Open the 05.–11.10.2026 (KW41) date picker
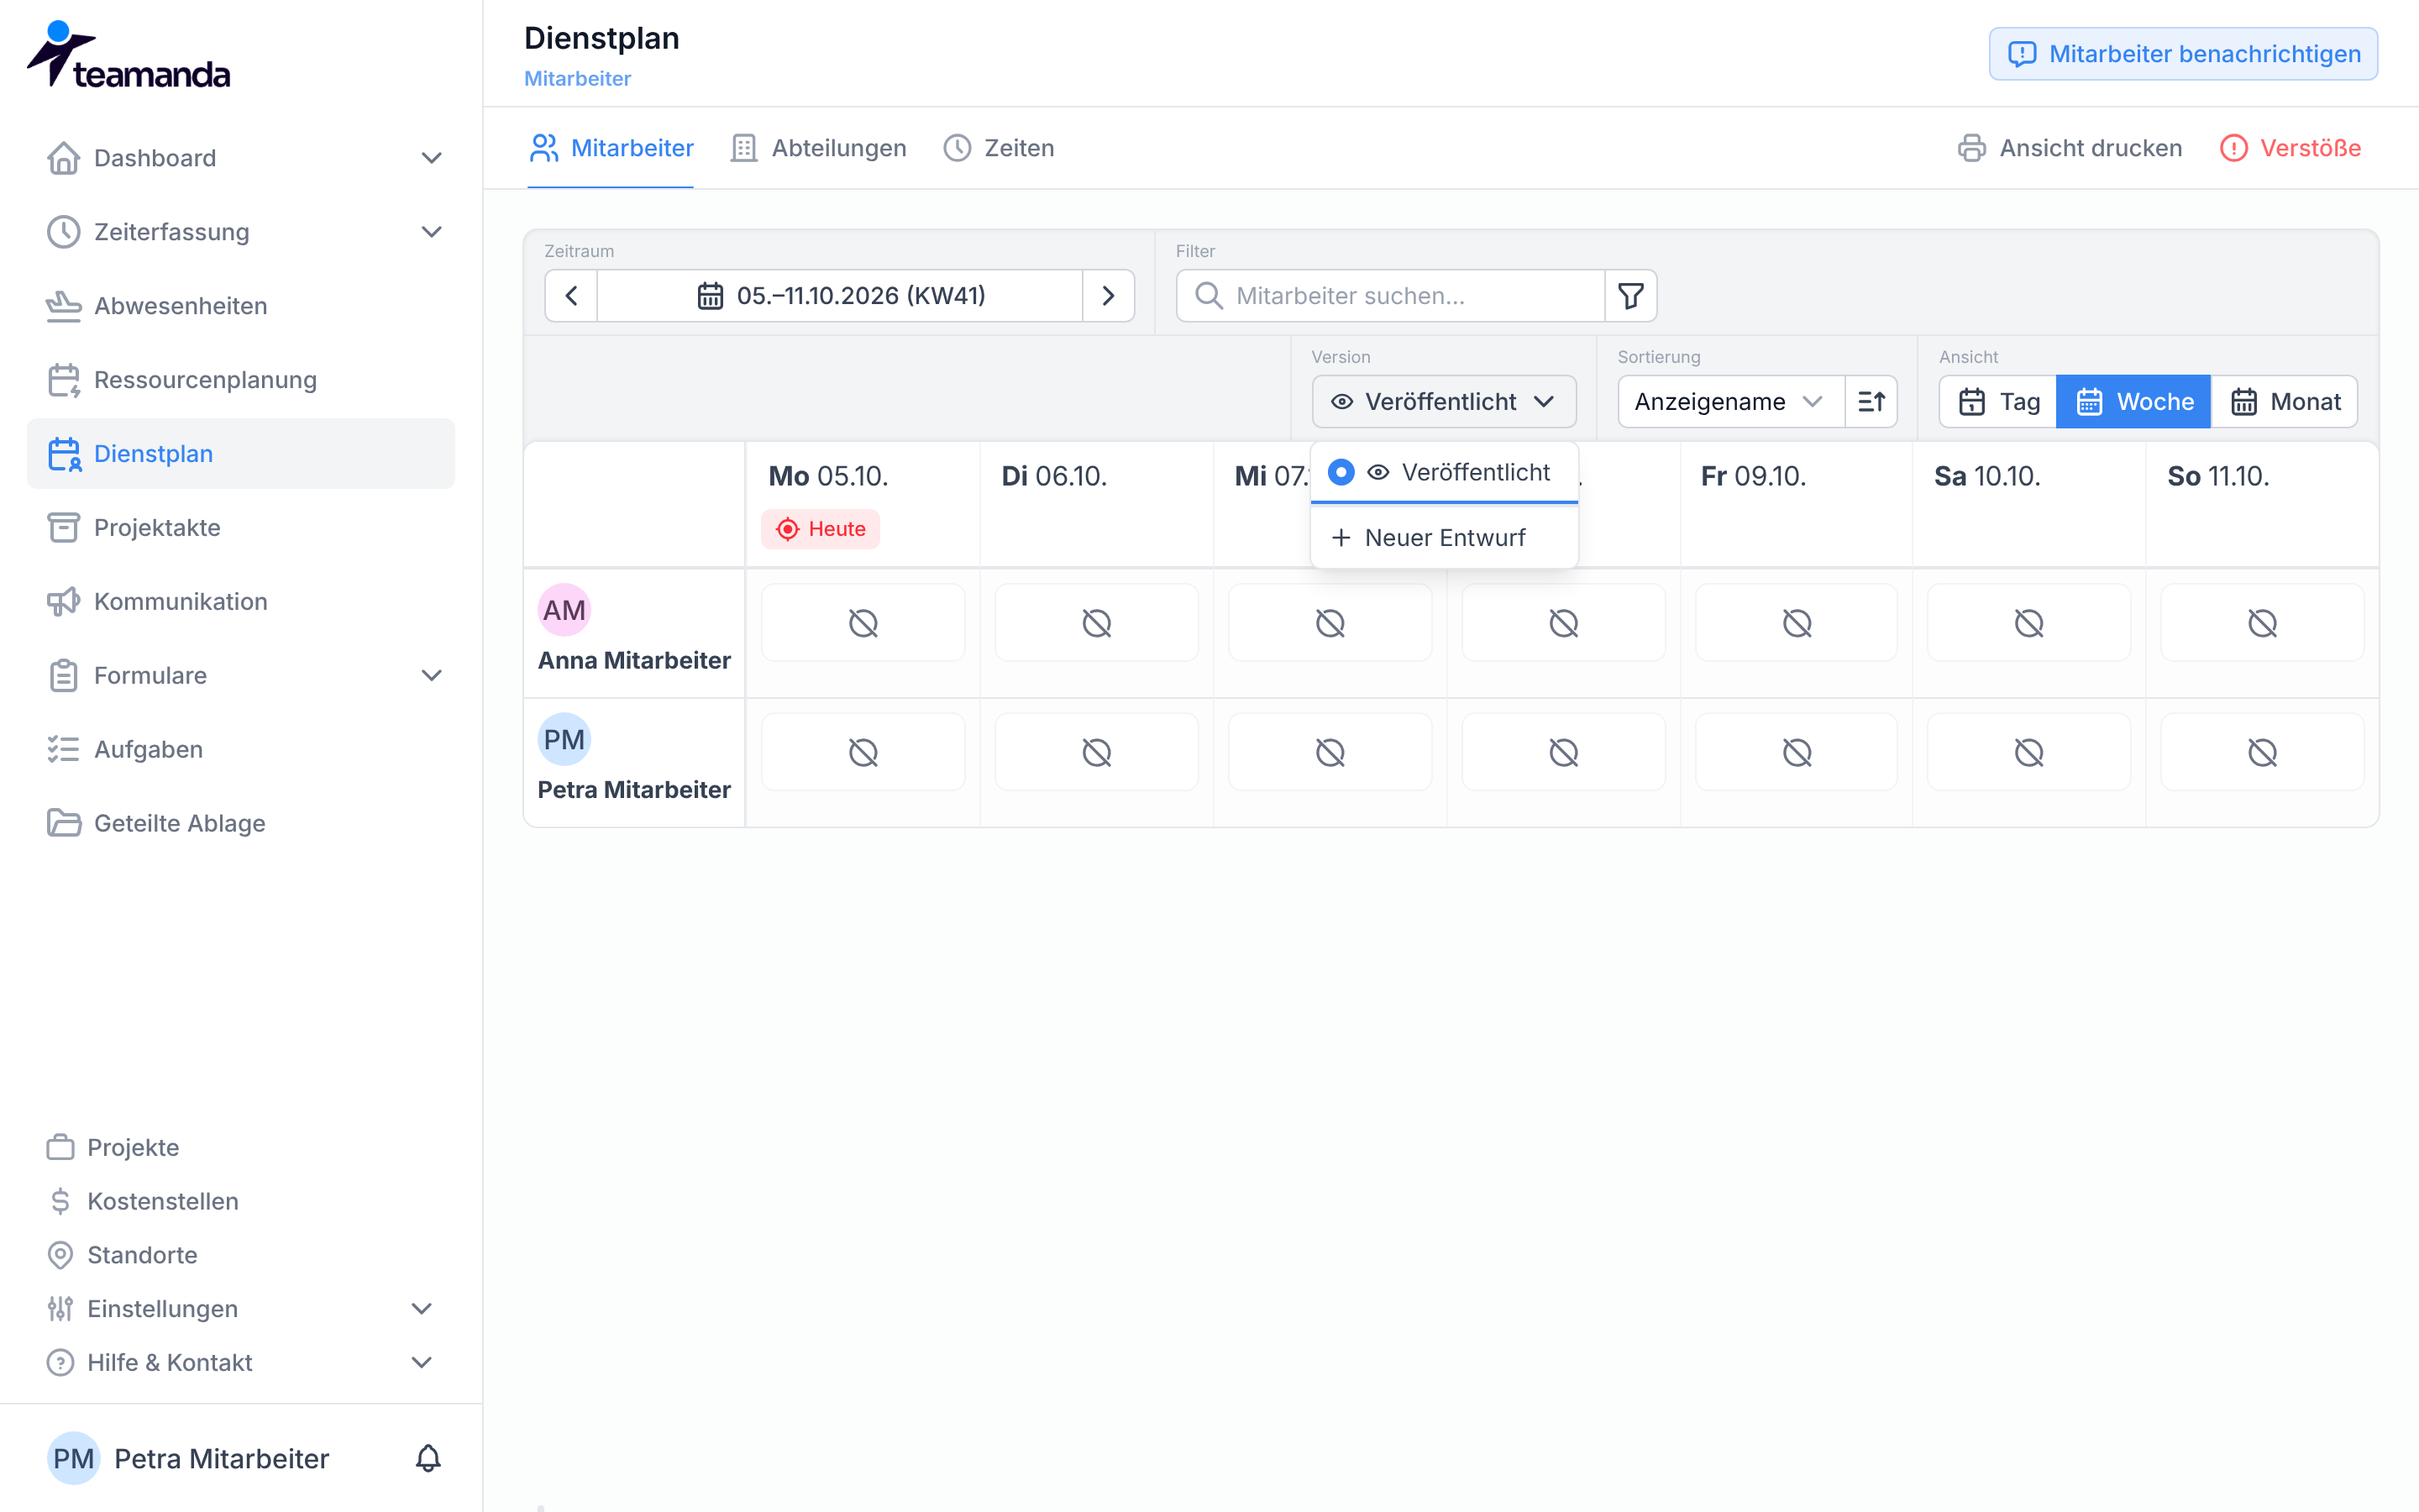Viewport: 2419px width, 1512px height. (x=840, y=295)
